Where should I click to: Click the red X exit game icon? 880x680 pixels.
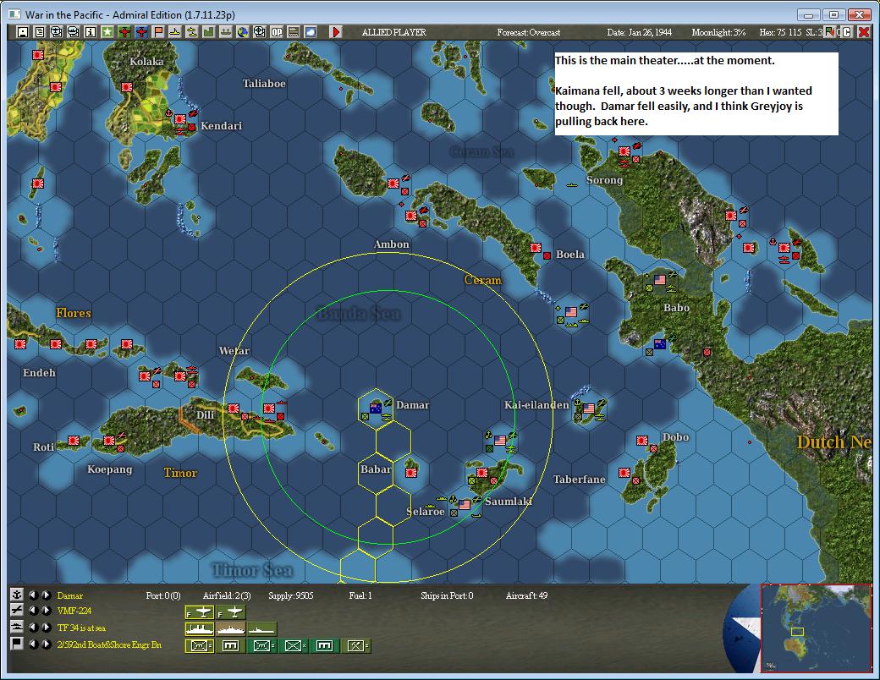pos(864,32)
